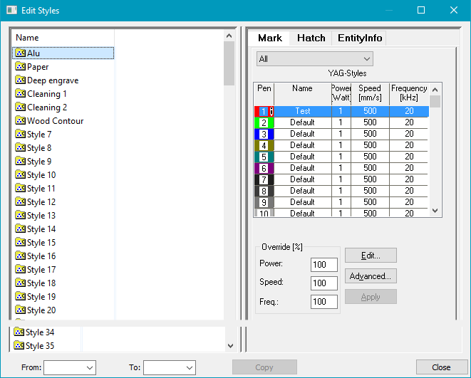The image size is (471, 378).
Task: Expand the From combo box
Action: point(69,367)
